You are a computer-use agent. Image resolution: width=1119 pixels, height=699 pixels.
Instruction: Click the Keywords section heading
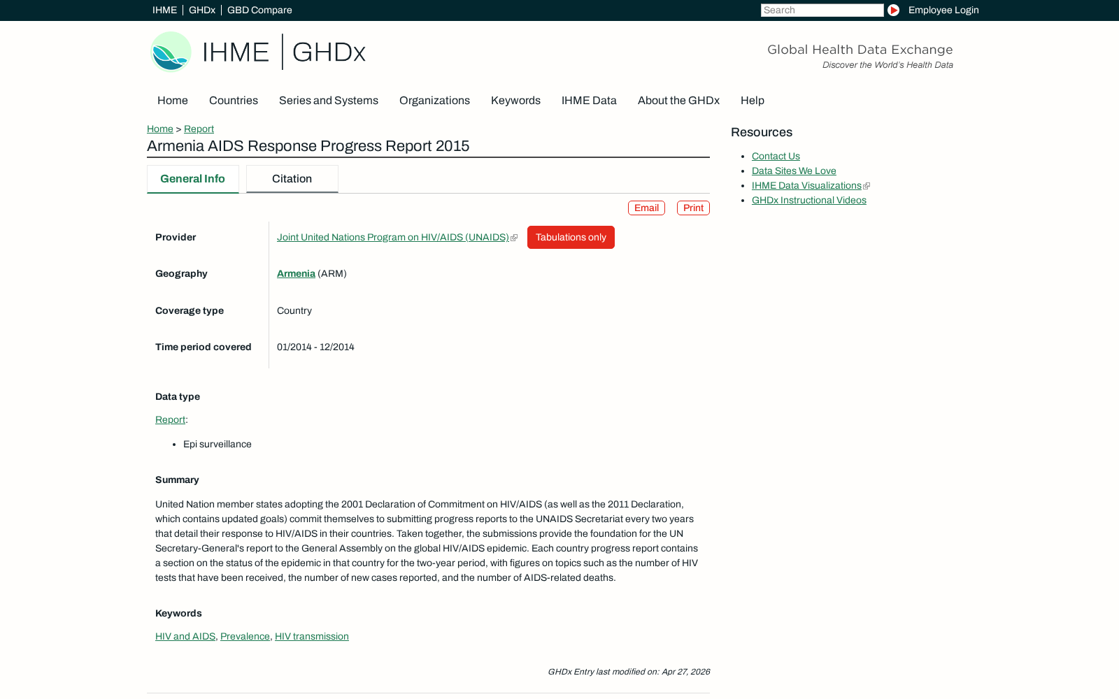pyautogui.click(x=178, y=614)
